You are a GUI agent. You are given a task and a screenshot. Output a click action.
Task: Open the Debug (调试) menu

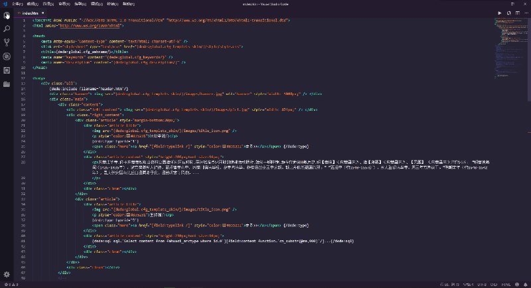pos(96,4)
